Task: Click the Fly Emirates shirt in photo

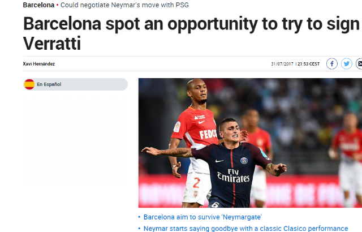Action: click(234, 175)
